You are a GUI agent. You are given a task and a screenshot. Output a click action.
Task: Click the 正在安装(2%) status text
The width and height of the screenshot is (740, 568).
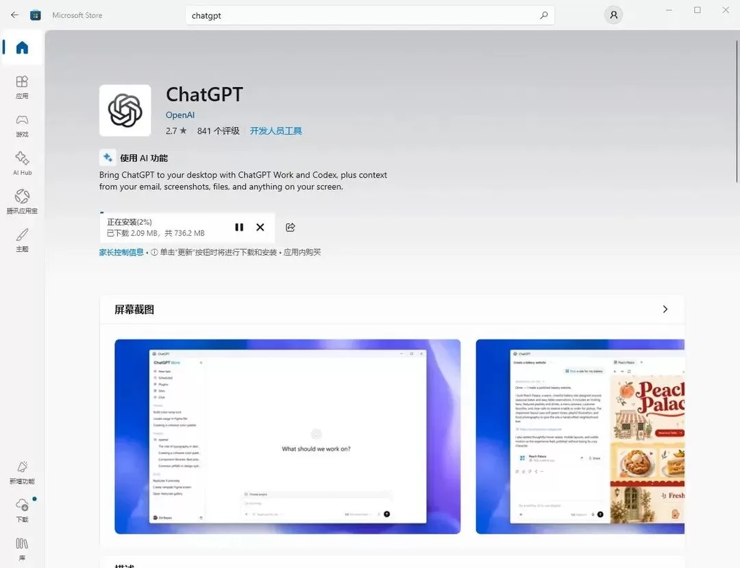[129, 222]
